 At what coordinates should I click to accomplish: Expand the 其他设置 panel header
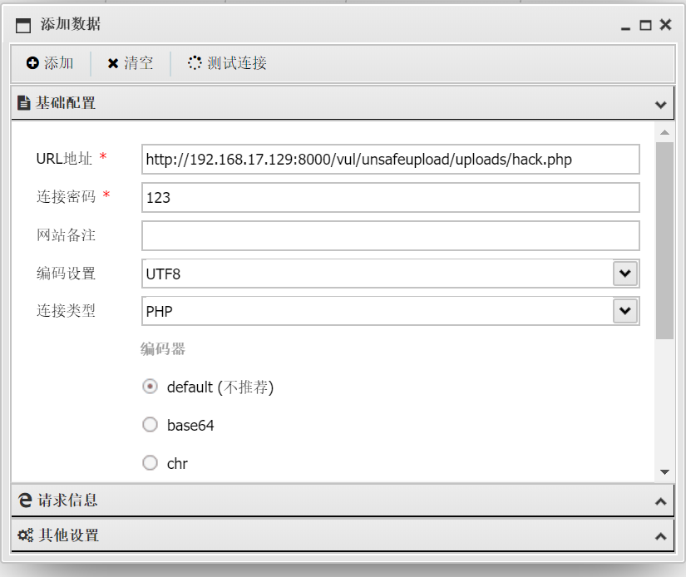[x=660, y=536]
